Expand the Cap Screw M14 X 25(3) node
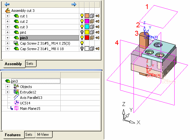190x140 pixels. tap(7, 43)
